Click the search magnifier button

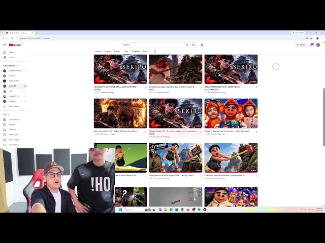click(193, 45)
